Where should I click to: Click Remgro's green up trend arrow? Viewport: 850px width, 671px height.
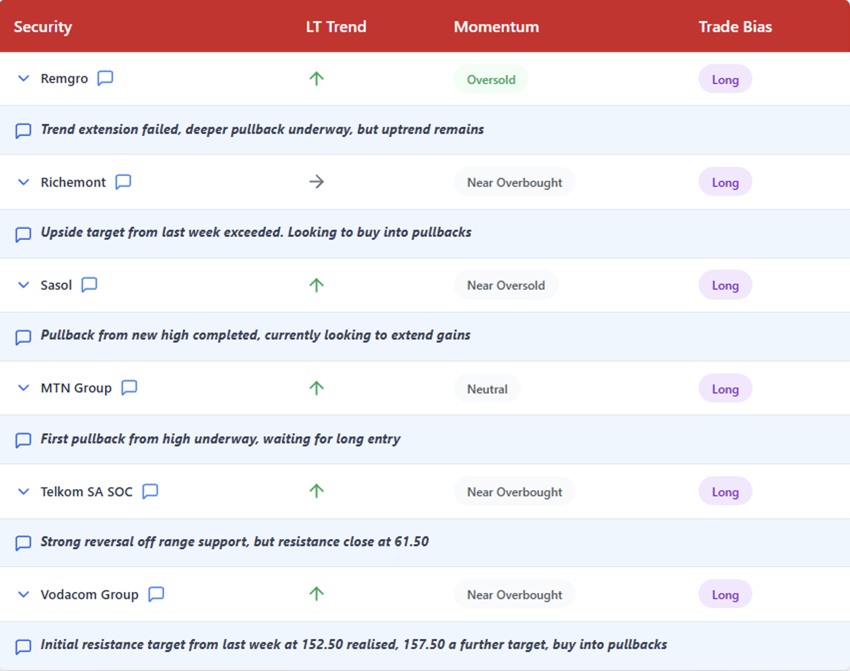point(316,79)
